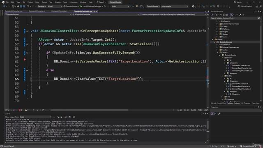The image size is (263, 148).
Task: Open the Auto dropdown in toolbar
Action: click(120, 7)
